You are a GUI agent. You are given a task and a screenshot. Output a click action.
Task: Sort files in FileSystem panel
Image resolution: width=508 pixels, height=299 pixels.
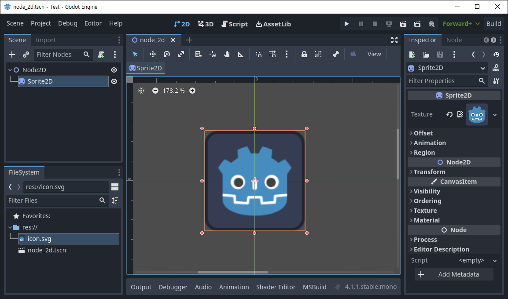115,201
